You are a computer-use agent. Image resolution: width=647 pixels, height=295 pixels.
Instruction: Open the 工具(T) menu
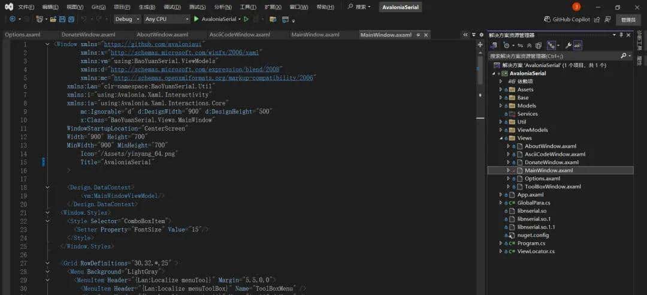247,7
